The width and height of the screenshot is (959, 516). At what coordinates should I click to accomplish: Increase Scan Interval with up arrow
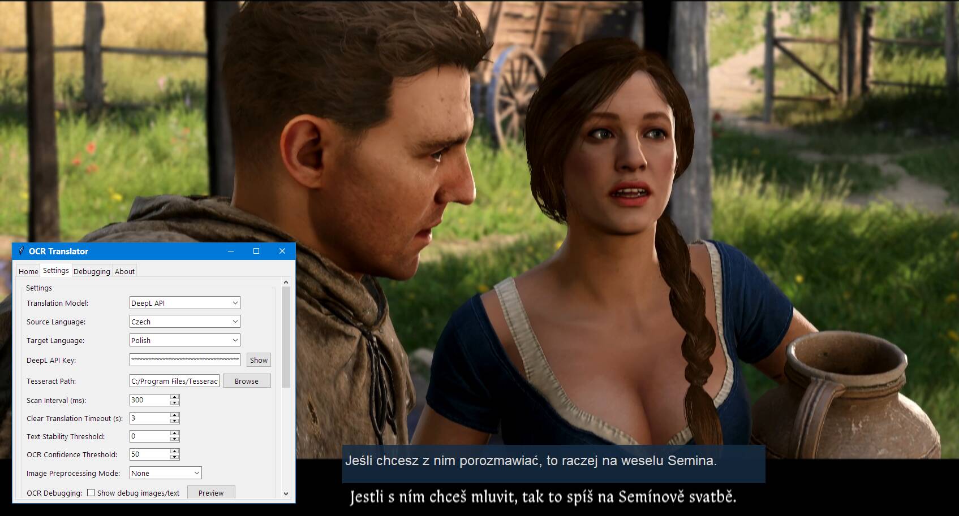tap(175, 397)
